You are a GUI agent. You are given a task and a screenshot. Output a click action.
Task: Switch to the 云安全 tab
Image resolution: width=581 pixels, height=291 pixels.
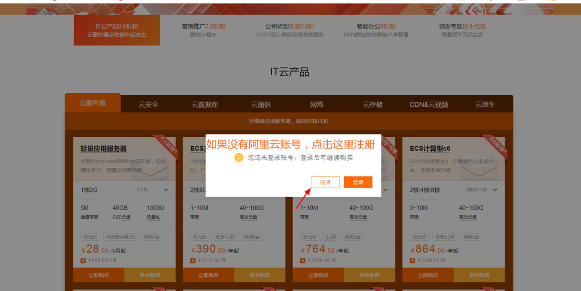(148, 104)
